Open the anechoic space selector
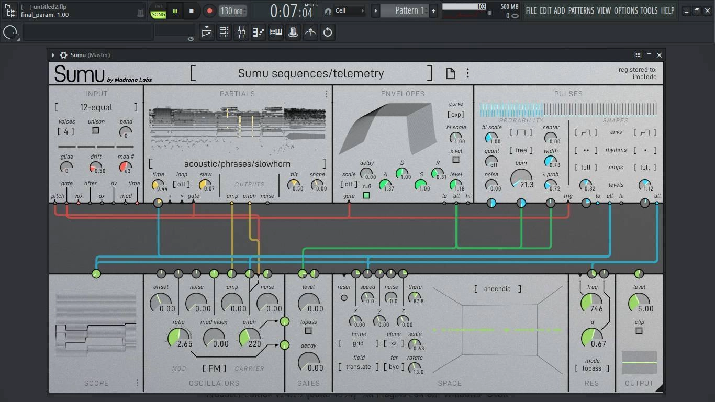715x402 pixels. [497, 289]
